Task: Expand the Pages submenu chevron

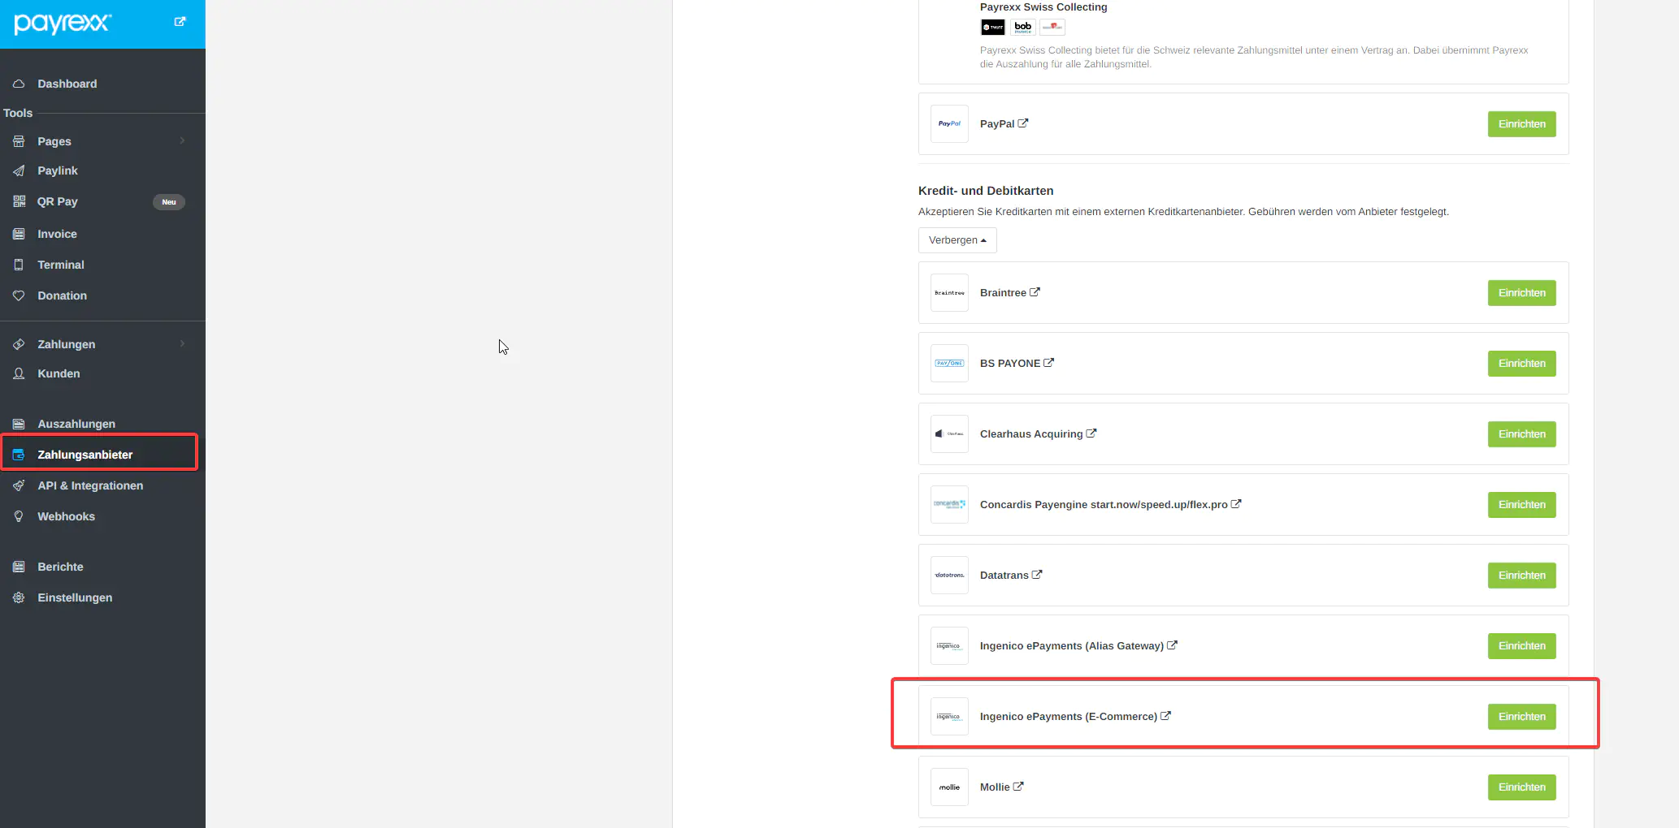Action: (182, 141)
